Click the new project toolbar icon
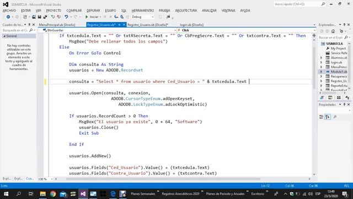The image size is (353, 199). (25, 17)
